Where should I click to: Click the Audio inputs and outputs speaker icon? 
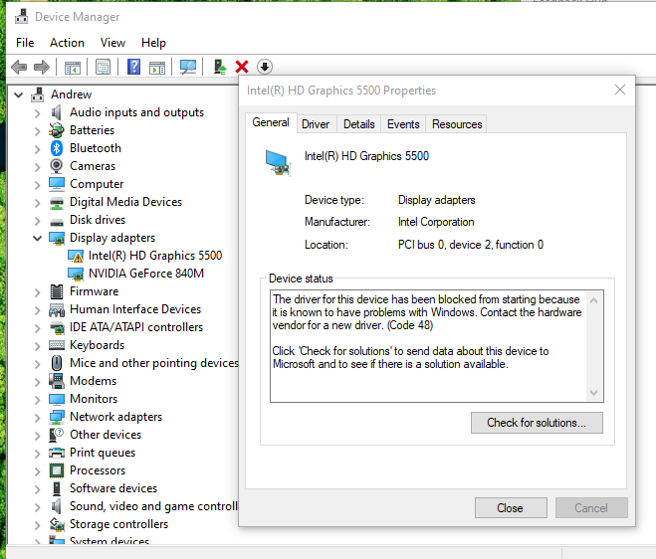pos(57,112)
